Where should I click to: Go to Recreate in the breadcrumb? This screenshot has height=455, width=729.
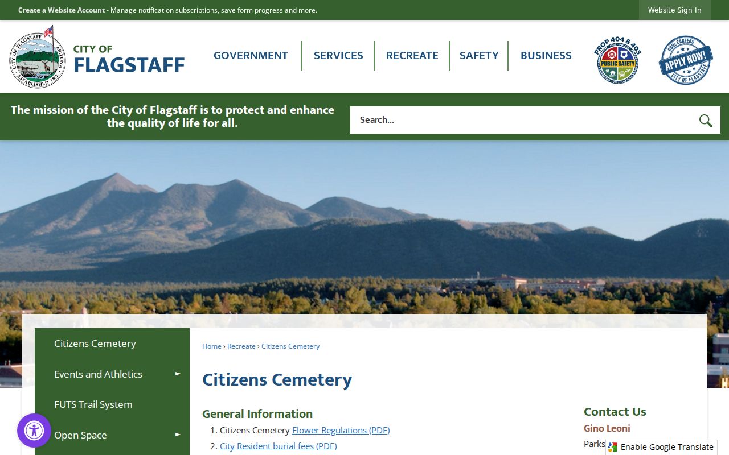tap(241, 346)
